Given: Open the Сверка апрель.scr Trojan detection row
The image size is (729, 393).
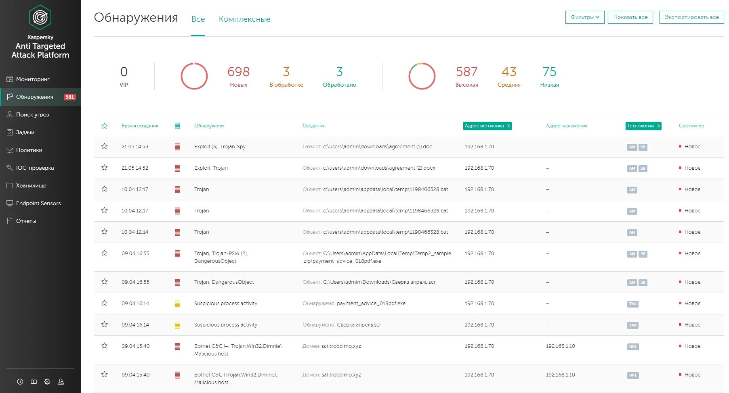Looking at the screenshot, I should click(x=409, y=282).
